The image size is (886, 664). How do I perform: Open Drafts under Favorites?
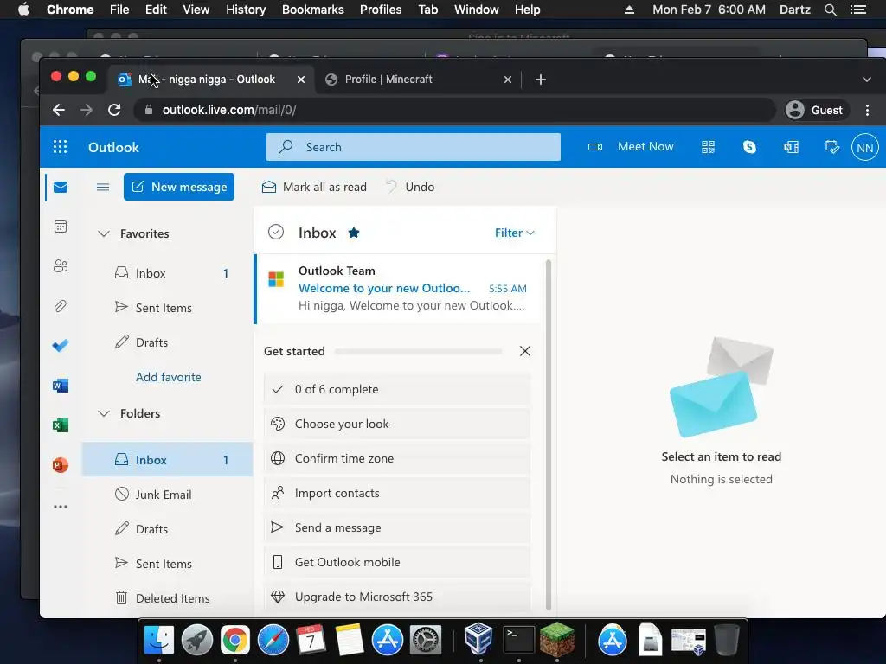click(x=167, y=342)
